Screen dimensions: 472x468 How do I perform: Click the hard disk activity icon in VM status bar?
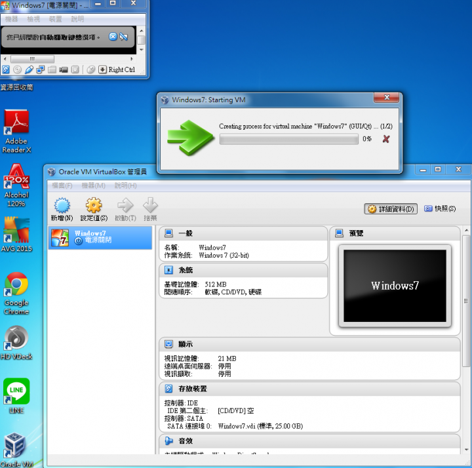point(6,70)
